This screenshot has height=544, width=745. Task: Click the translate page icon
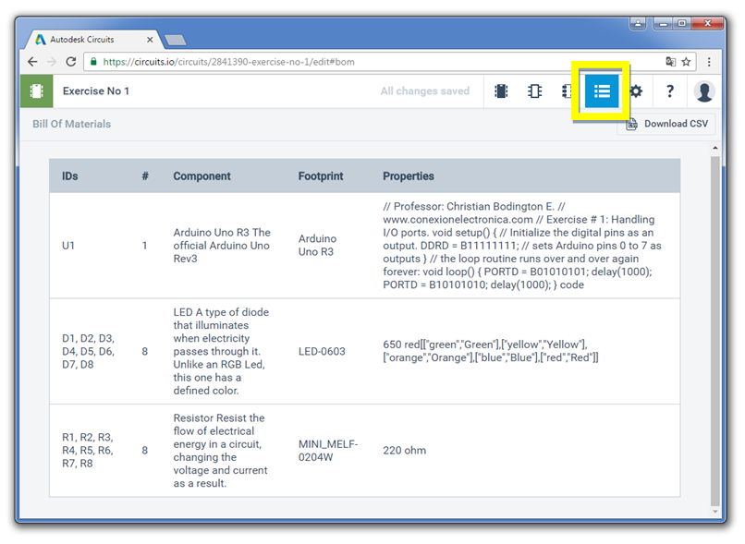click(x=670, y=62)
